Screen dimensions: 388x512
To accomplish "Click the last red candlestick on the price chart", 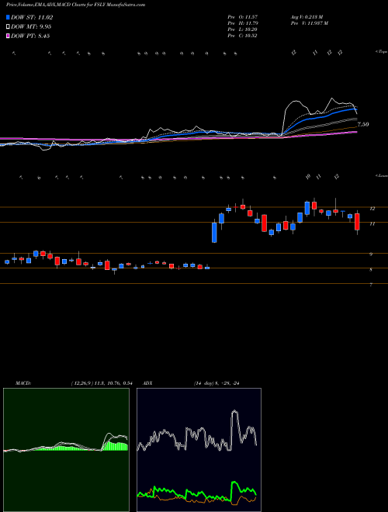I will [x=357, y=222].
